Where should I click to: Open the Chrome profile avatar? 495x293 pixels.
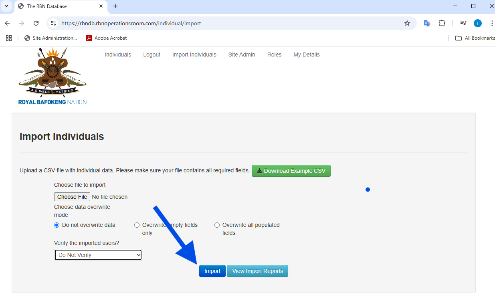coord(477,23)
